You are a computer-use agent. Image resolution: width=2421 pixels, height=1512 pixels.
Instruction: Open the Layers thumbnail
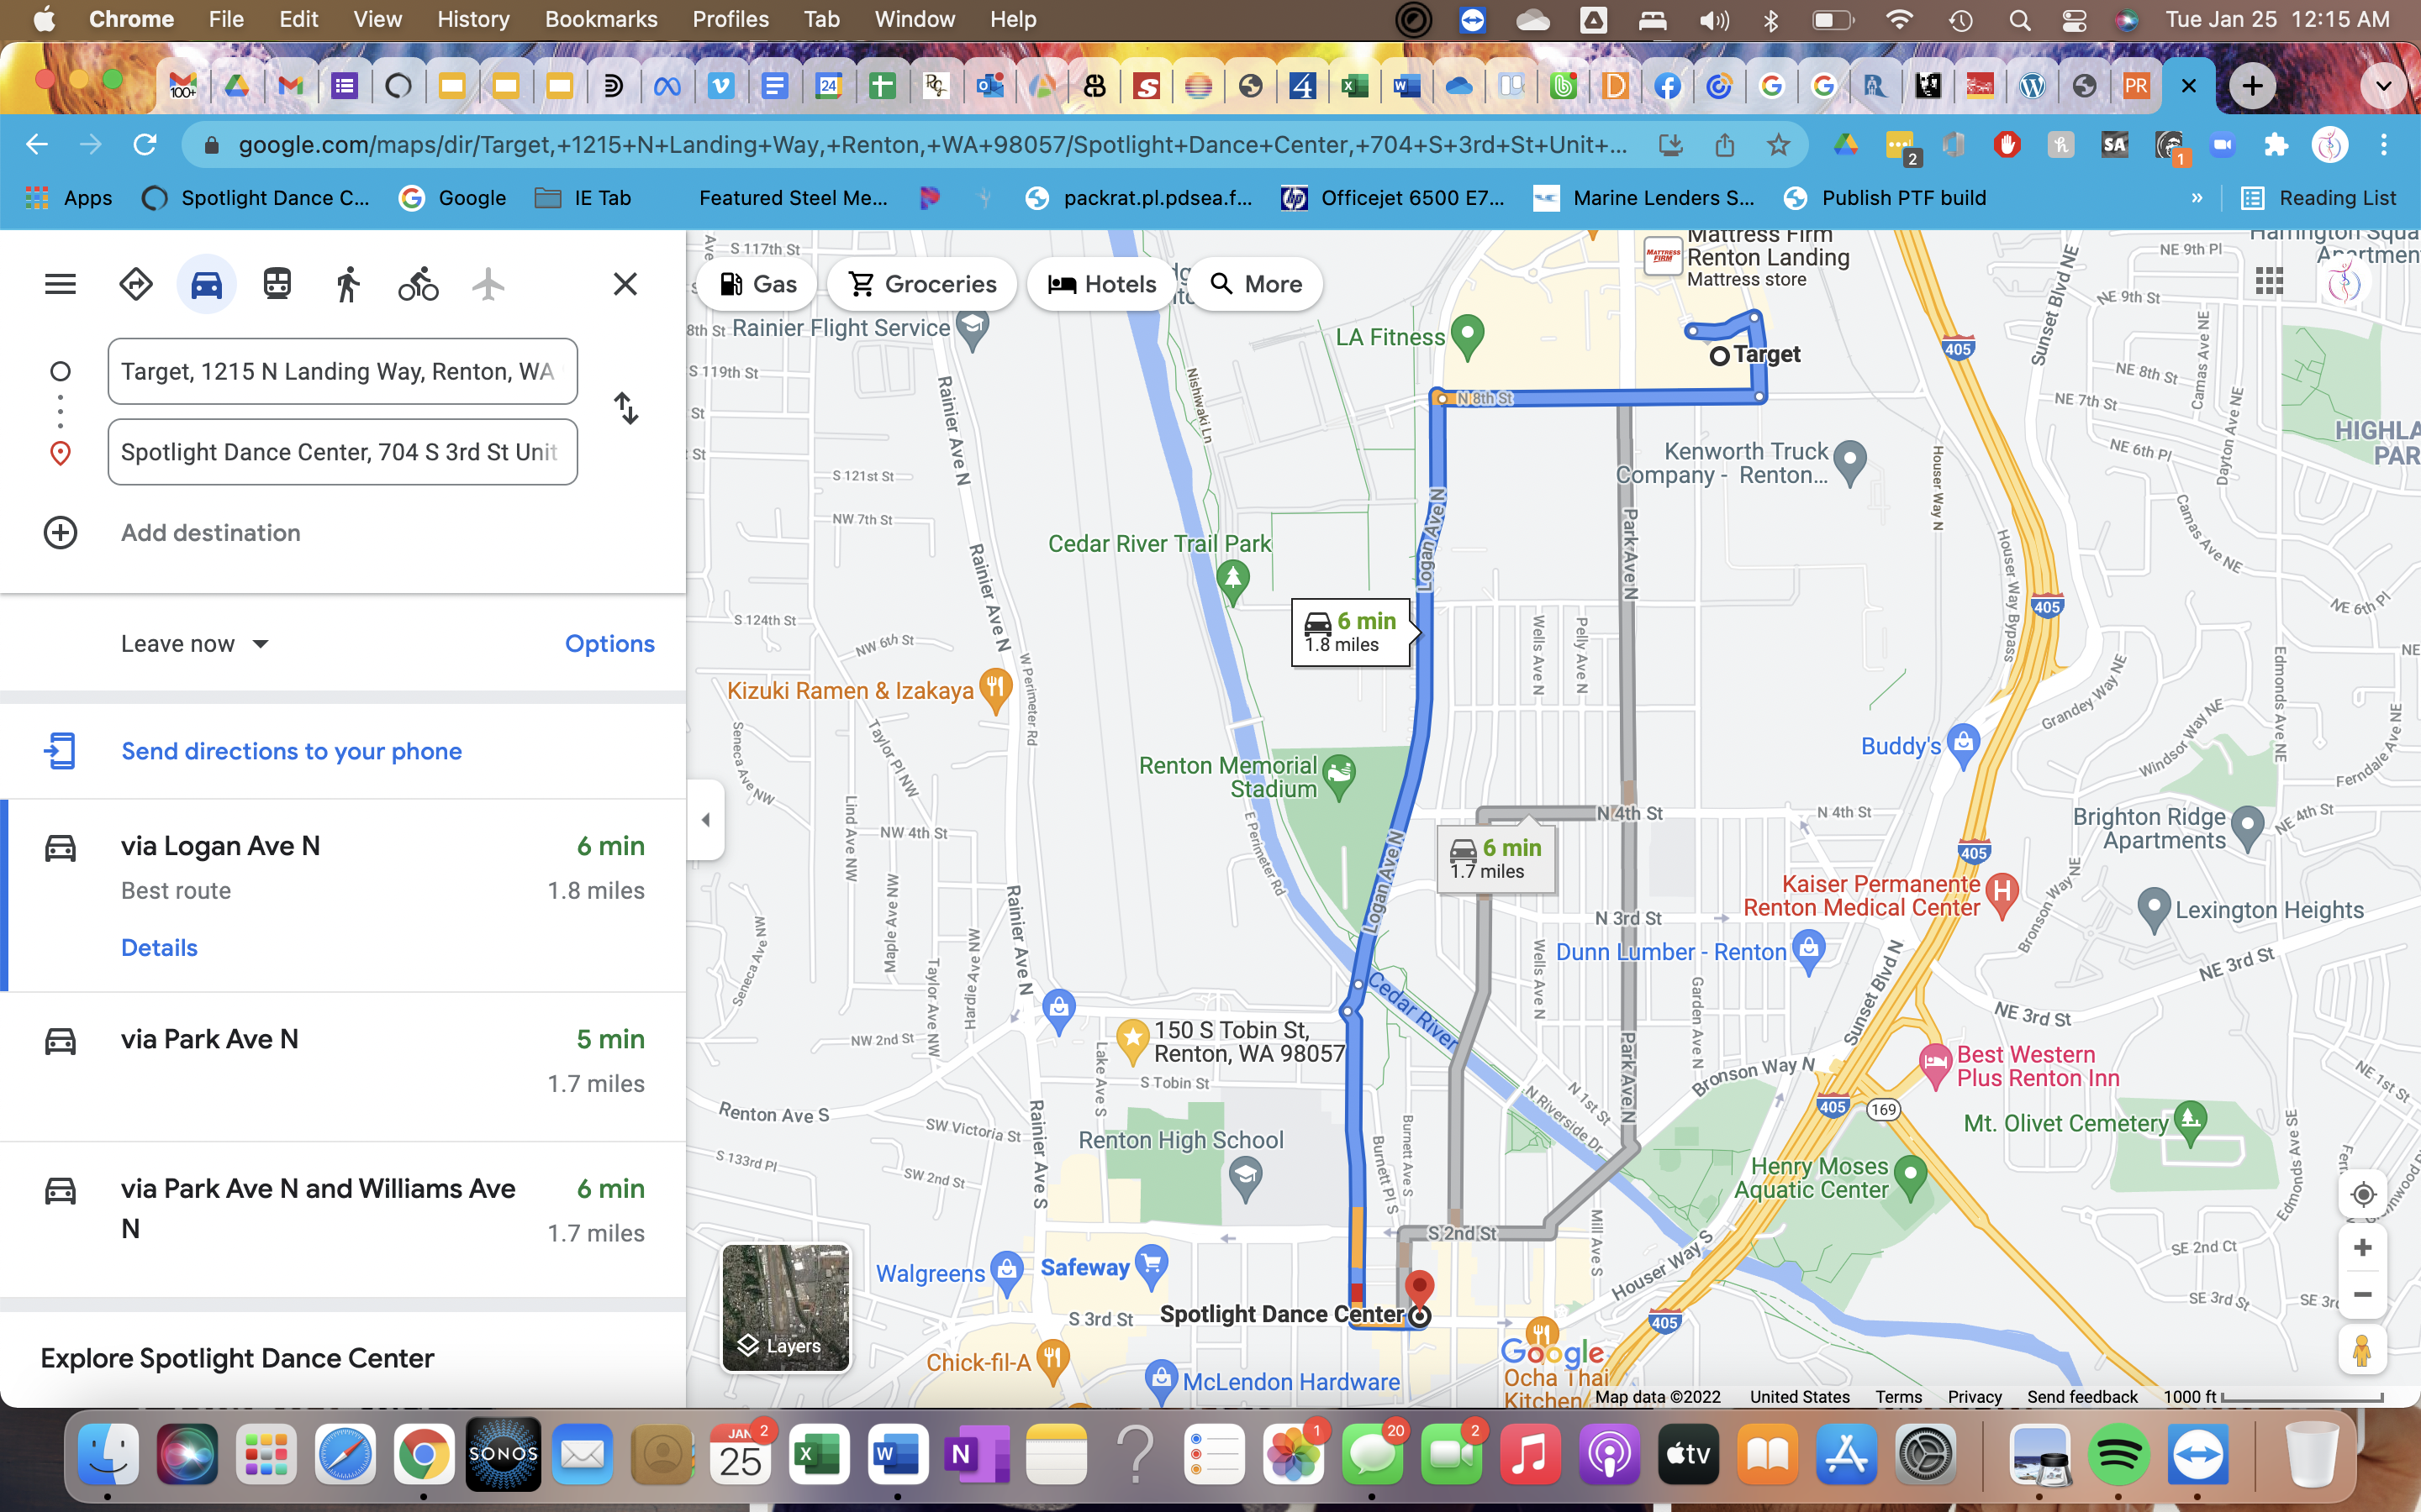point(786,1307)
